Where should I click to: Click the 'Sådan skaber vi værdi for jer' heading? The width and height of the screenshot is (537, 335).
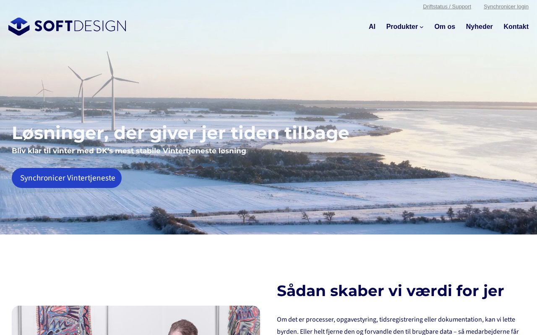click(390, 291)
